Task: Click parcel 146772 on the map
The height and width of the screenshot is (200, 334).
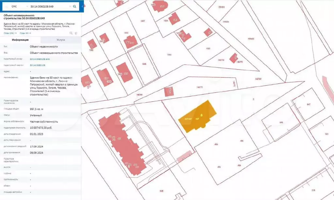Action: (199, 87)
